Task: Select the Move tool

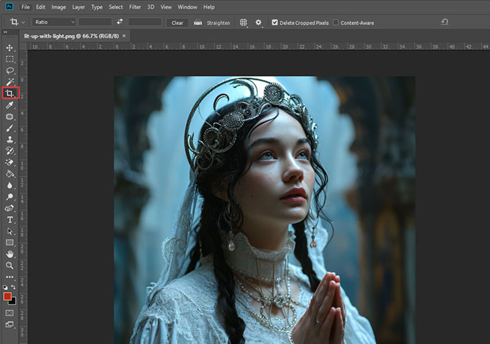Action: pos(10,47)
